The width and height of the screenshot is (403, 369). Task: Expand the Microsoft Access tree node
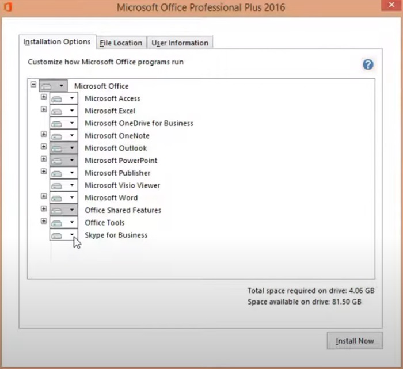pyautogui.click(x=44, y=97)
